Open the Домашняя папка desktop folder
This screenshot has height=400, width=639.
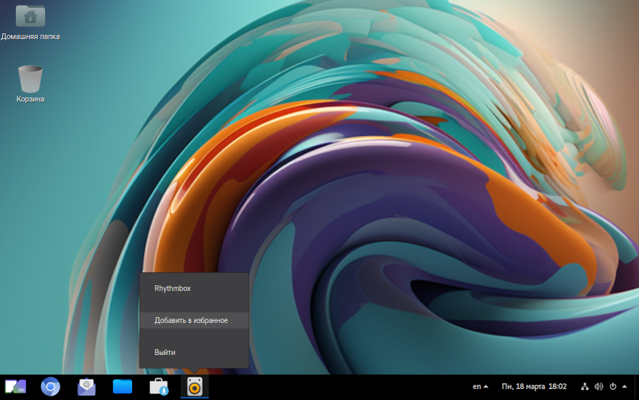tap(30, 16)
